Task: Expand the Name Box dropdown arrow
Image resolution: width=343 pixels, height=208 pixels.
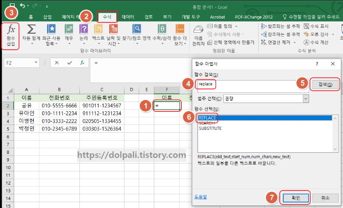Action: tap(36, 62)
